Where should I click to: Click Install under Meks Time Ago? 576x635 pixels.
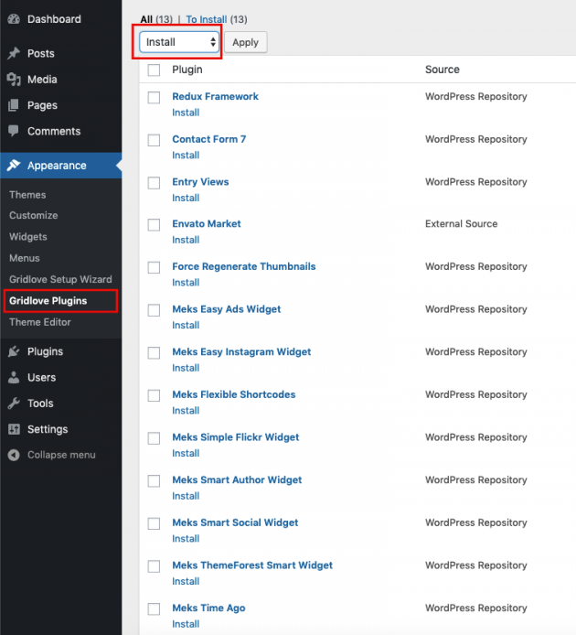[x=186, y=624]
